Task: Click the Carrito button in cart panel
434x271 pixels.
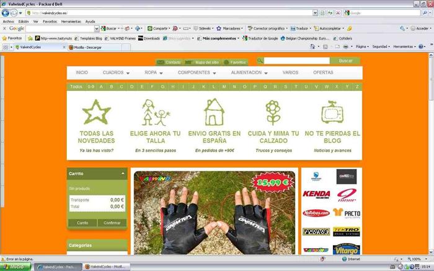Action: 82,223
